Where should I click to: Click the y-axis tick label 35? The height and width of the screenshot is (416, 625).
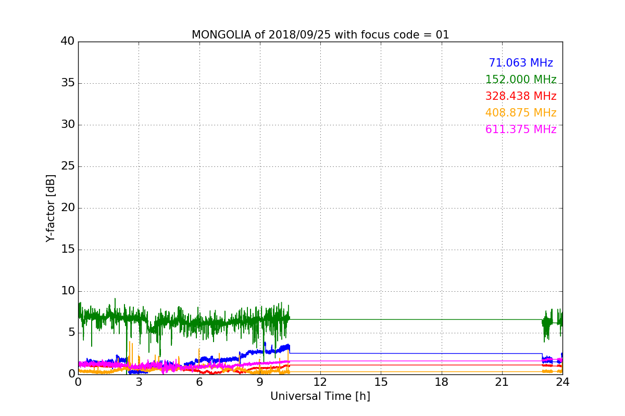(67, 83)
